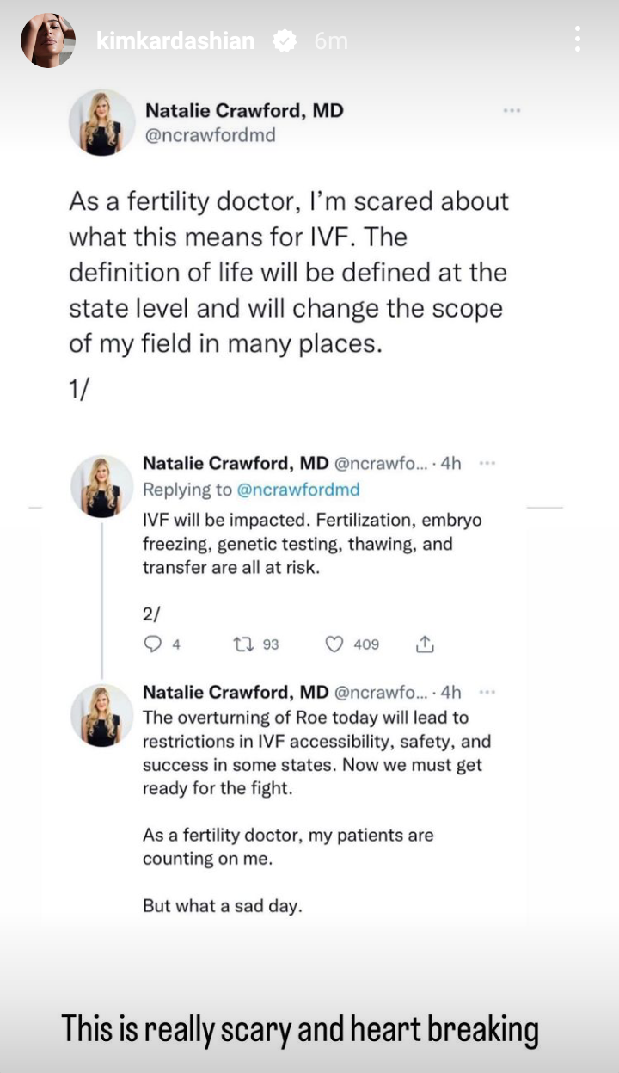
Task: Tap Natalie Crawford's avatar on the main tweet
Action: pyautogui.click(x=101, y=123)
